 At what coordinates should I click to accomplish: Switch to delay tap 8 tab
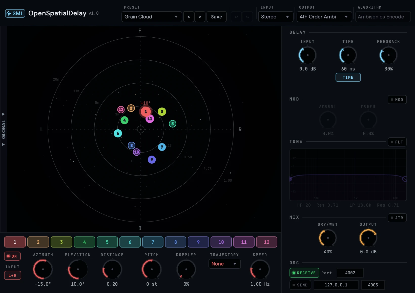pyautogui.click(x=176, y=242)
